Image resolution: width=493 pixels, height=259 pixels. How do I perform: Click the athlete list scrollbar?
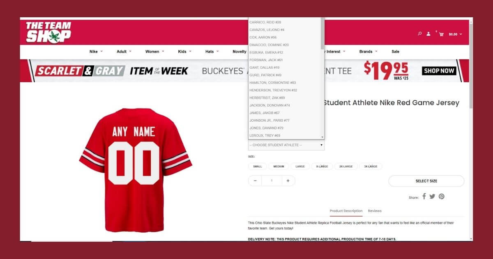point(322,78)
